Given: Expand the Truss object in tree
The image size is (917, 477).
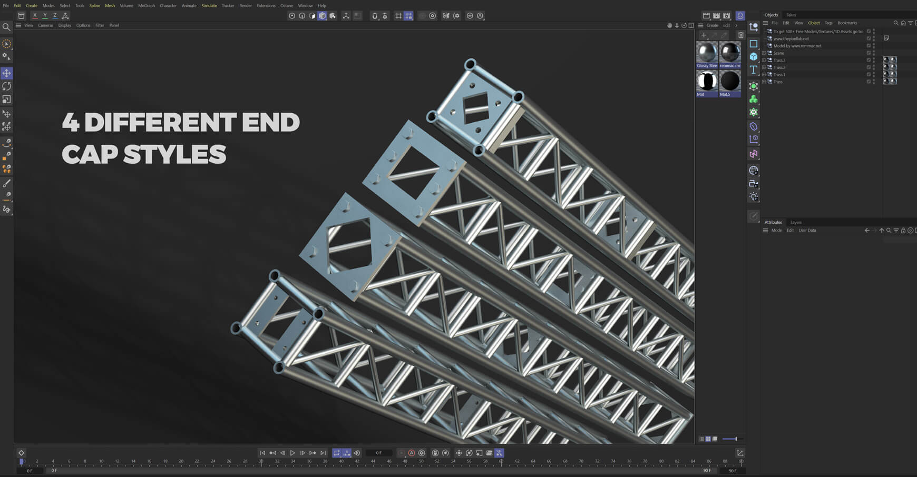Looking at the screenshot, I should point(764,82).
